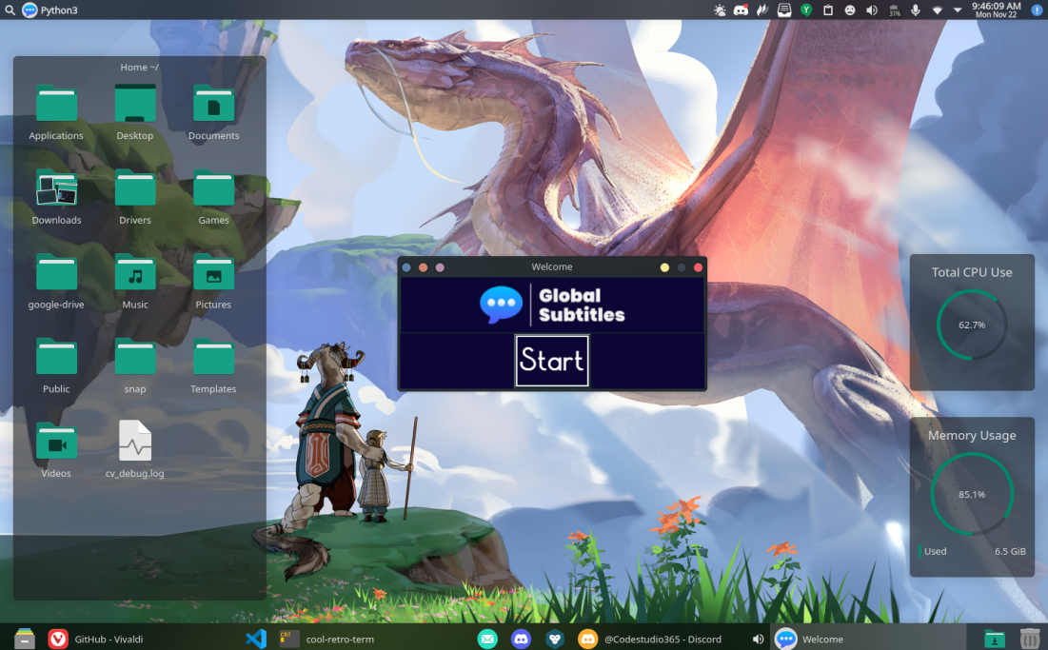Screen dimensions: 1048x650
Task: Open the inbox drawer tray icon
Action: tap(784, 10)
